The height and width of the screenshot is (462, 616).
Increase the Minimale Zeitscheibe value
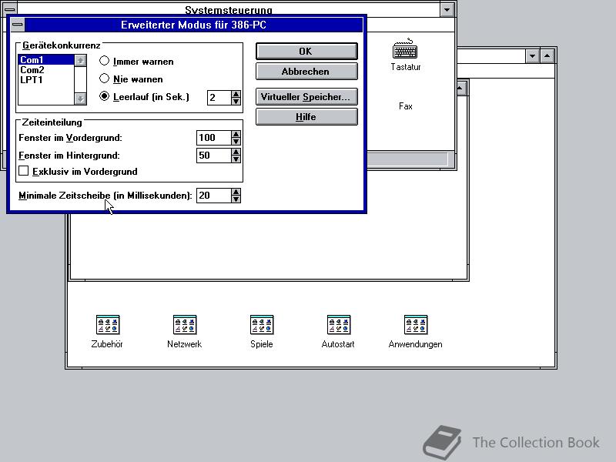236,192
